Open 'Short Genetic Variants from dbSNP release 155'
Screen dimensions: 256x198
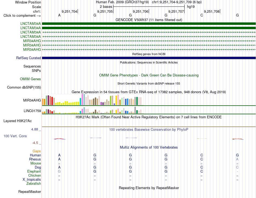coord(149,83)
